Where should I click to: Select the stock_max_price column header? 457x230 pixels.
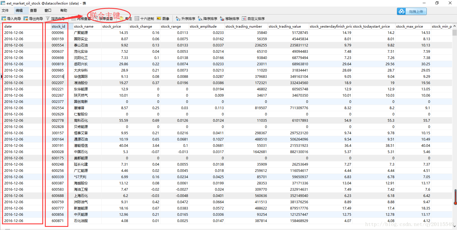coord(413,26)
